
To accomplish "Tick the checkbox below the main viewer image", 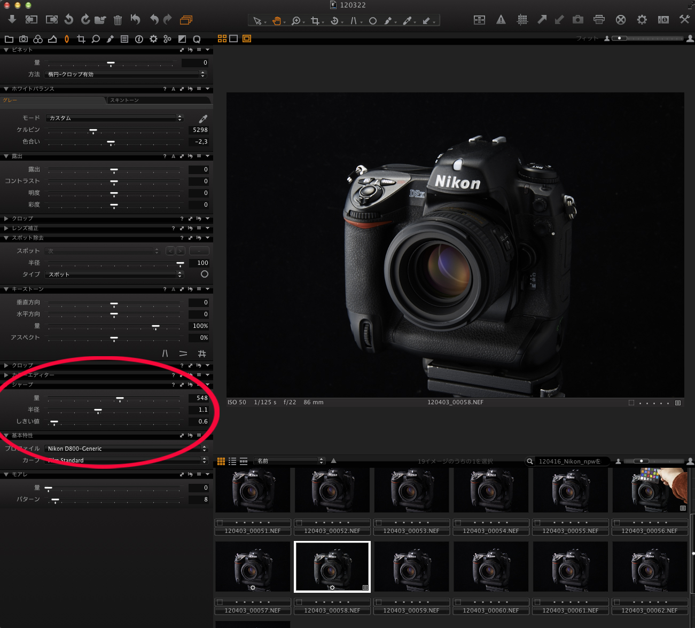I will click(631, 403).
